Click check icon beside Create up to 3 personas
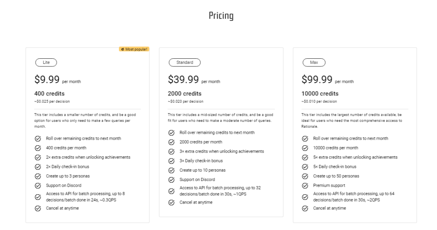The height and width of the screenshot is (230, 437). pyautogui.click(x=38, y=176)
